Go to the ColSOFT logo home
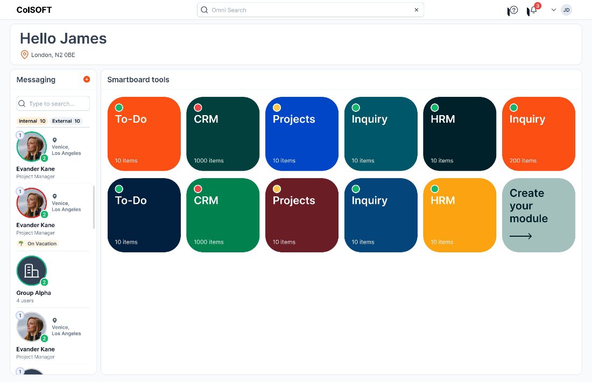 (34, 10)
